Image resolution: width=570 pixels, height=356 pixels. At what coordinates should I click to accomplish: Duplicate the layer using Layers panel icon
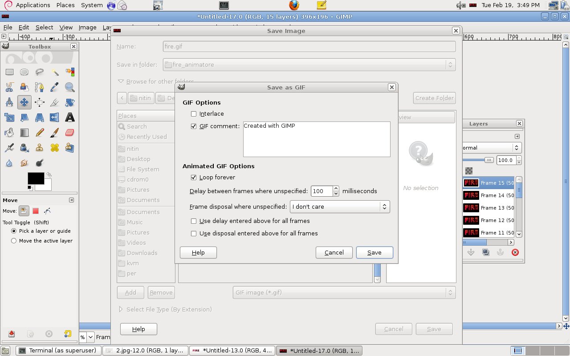click(485, 252)
